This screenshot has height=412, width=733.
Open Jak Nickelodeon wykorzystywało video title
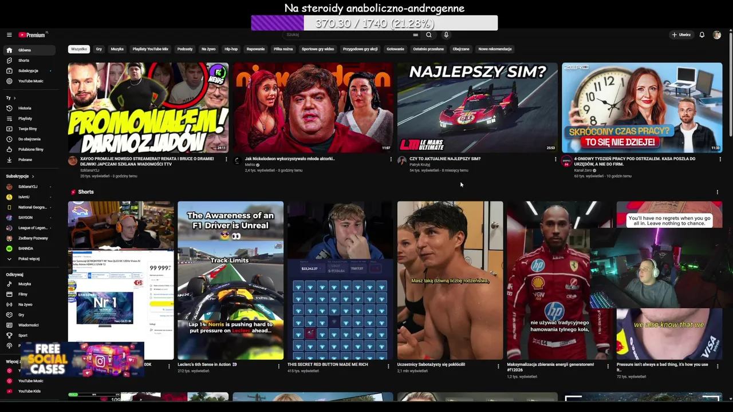click(290, 159)
